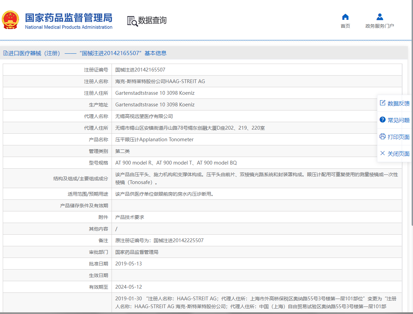This screenshot has width=413, height=314.
Task: Click the 批准日期 row label
Action: point(99,264)
